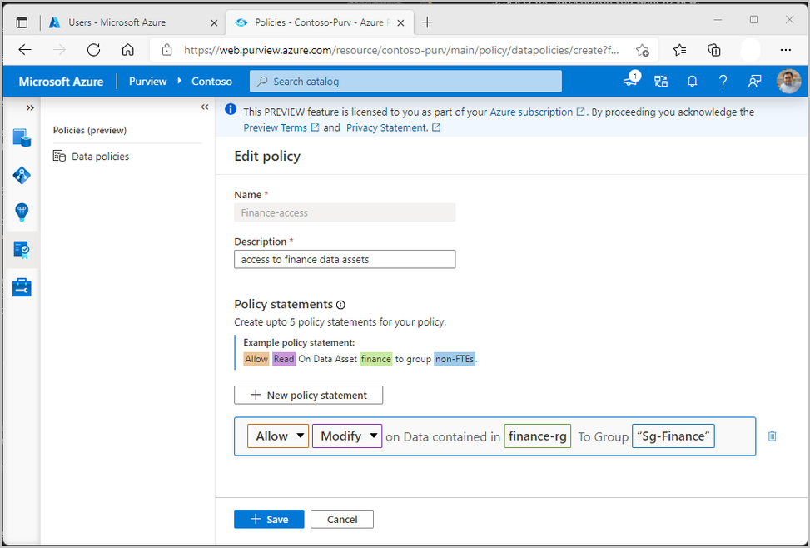Go back to previous page
The width and height of the screenshot is (810, 548).
pos(25,50)
